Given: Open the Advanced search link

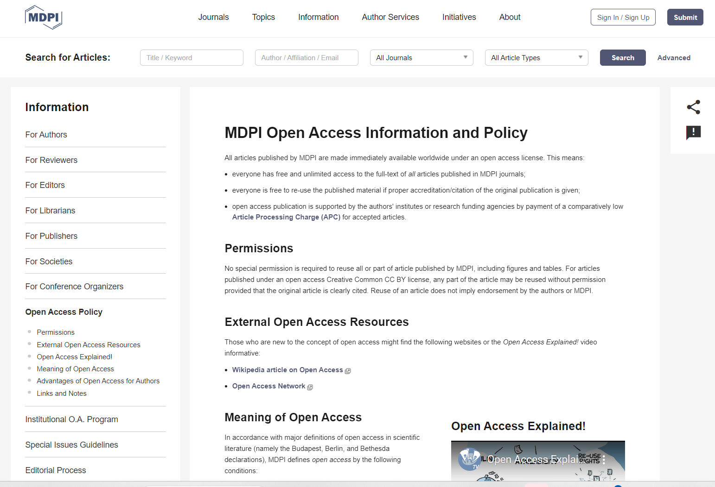Looking at the screenshot, I should [674, 58].
